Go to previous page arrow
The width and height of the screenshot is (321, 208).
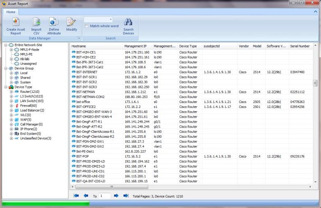(86, 196)
